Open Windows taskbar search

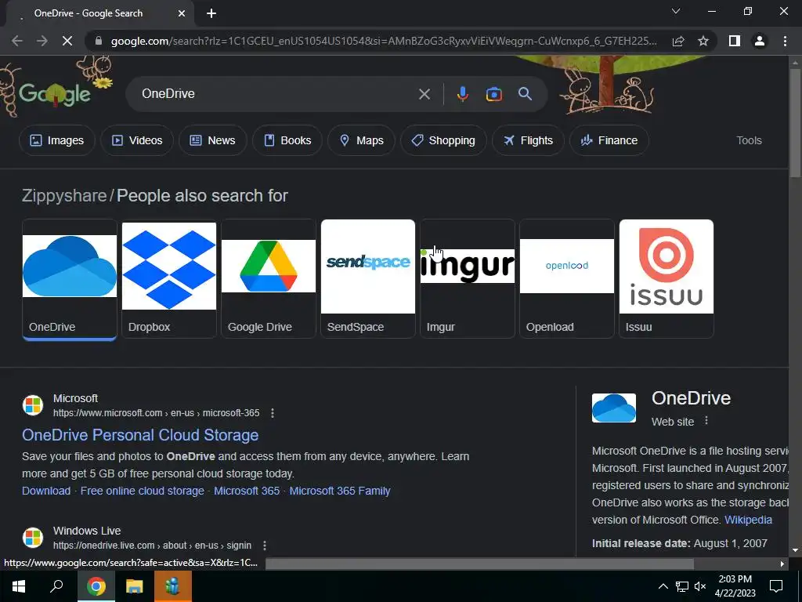56,586
